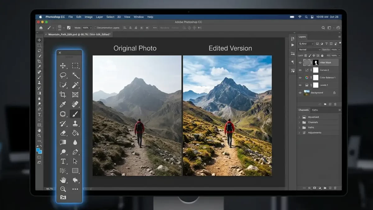Select the Eyedropper tool

(x=62, y=105)
